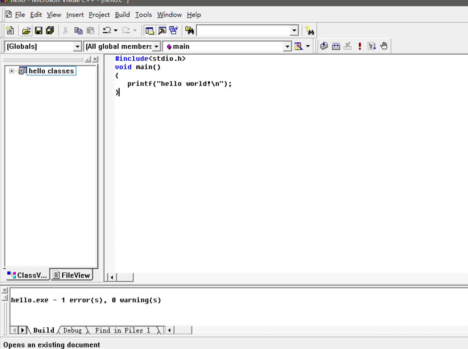This screenshot has height=349, width=468.
Task: Click the #include<stdio.h> line
Action: click(x=150, y=59)
